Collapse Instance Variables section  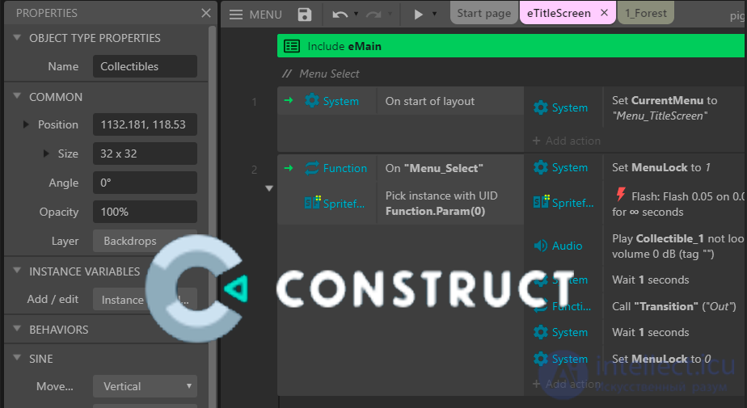[17, 271]
